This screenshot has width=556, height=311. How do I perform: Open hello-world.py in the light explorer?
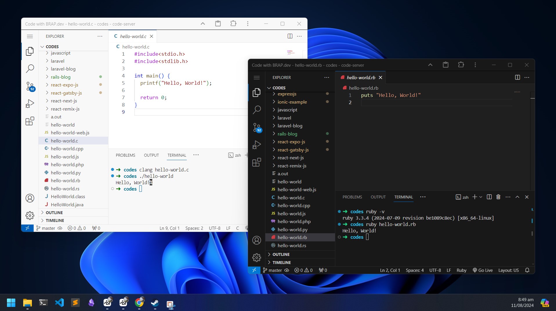(66, 173)
